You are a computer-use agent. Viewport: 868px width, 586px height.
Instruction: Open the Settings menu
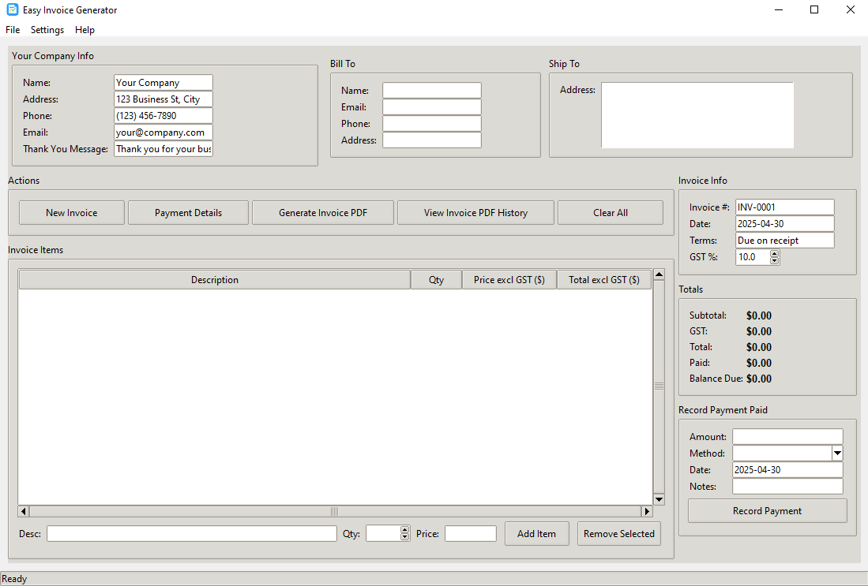click(47, 30)
